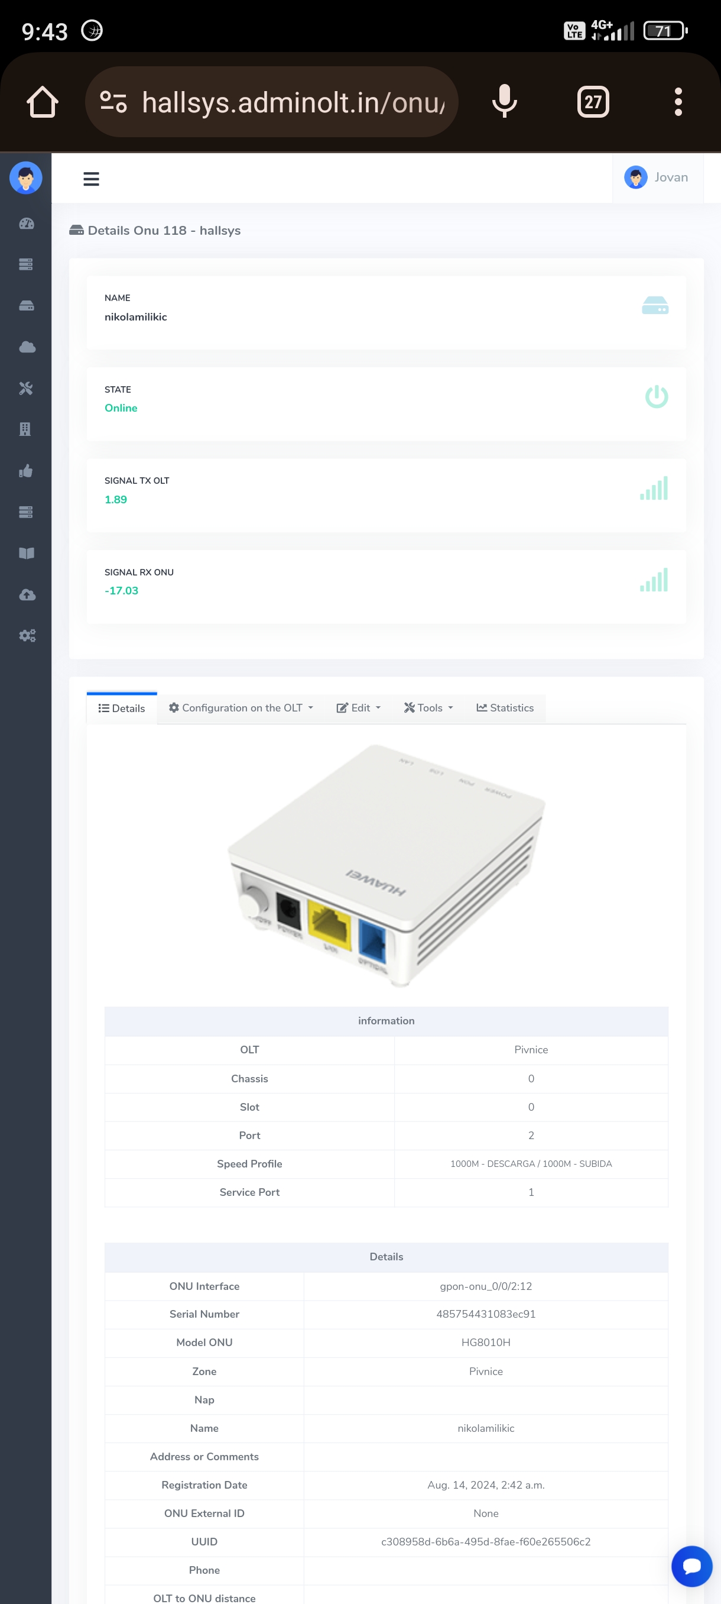This screenshot has width=721, height=1604.
Task: Tap the browser home button
Action: [43, 102]
